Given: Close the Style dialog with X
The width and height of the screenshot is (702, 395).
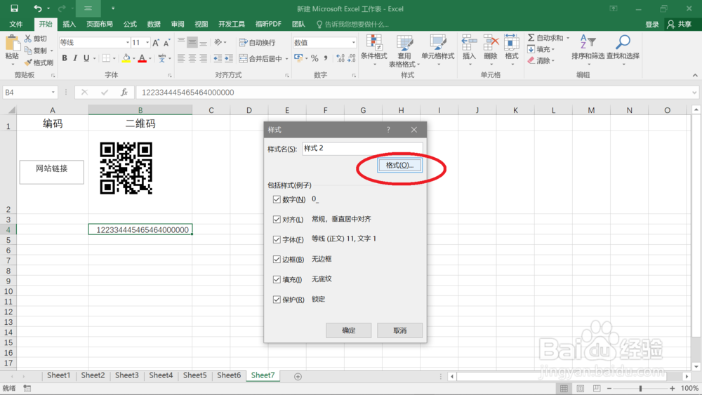Looking at the screenshot, I should pyautogui.click(x=413, y=130).
